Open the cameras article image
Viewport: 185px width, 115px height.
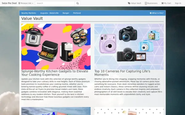click(x=129, y=47)
